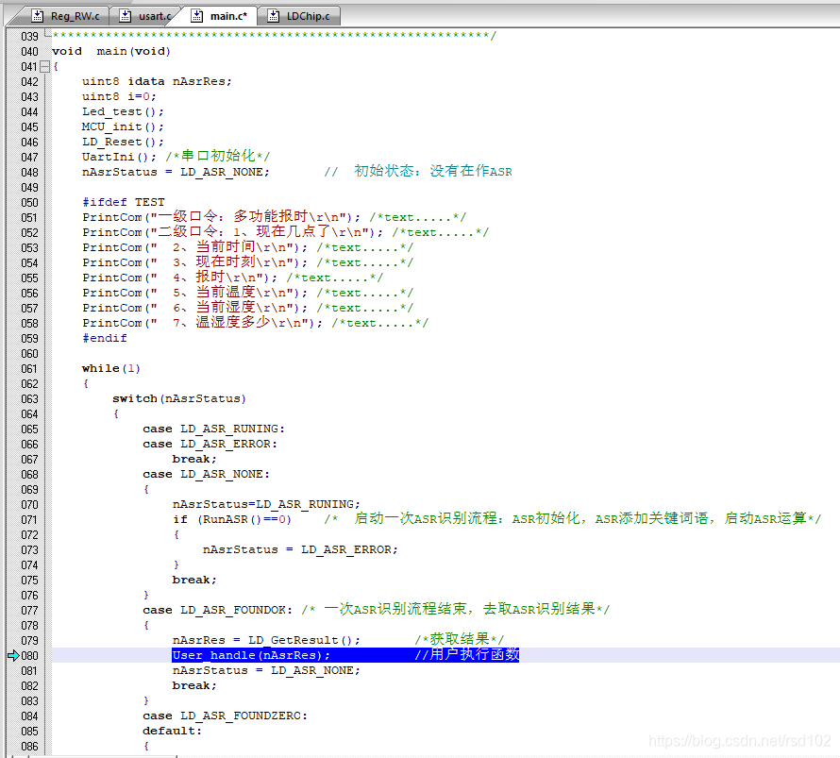Viewport: 840px width, 758px height.
Task: Click line number 040 in the gutter
Action: tap(29, 51)
